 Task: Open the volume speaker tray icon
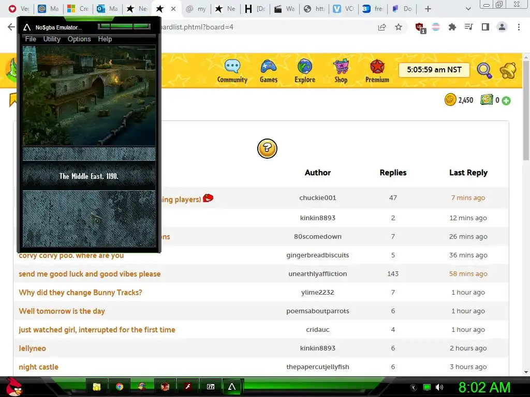439,387
